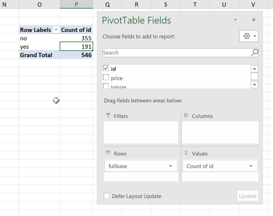Expand the fullbase field dropdown in Rows

(x=170, y=166)
